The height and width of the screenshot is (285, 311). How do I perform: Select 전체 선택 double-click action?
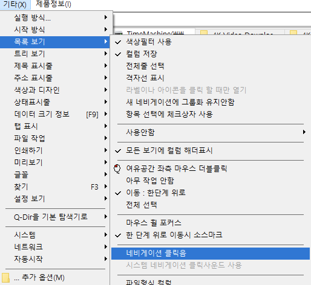[211, 205]
